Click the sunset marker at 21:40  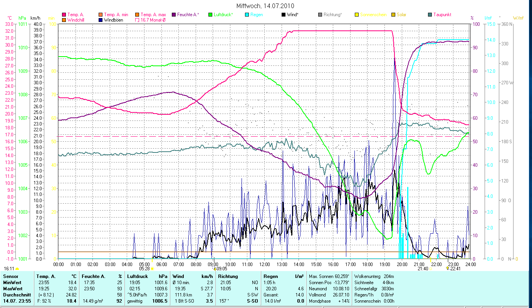[431, 269]
